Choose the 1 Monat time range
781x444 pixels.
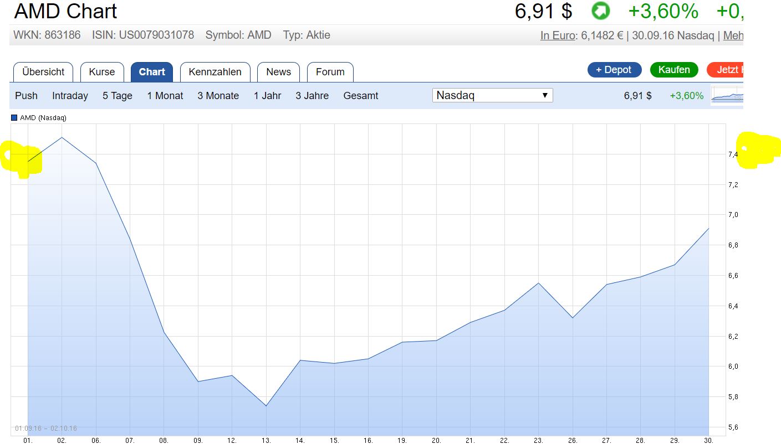[x=165, y=96]
